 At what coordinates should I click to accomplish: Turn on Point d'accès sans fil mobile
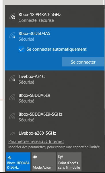tap(69, 162)
